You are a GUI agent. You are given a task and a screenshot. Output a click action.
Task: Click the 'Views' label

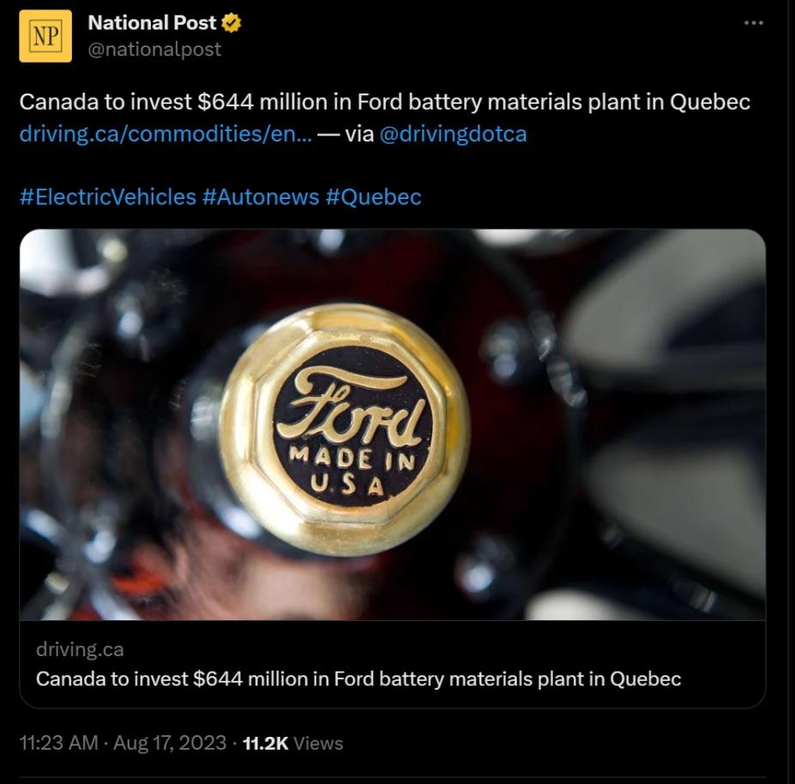318,743
